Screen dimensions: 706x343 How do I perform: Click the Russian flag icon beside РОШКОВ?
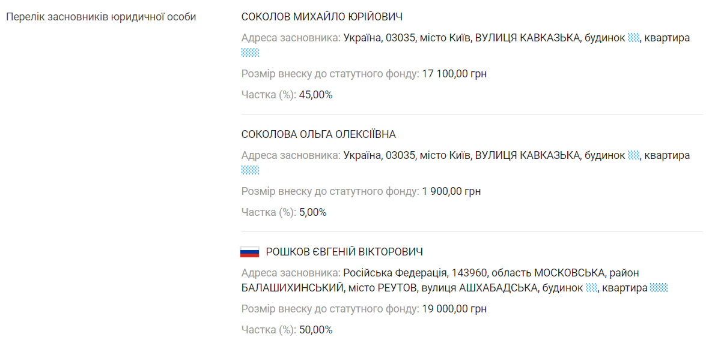click(x=249, y=252)
